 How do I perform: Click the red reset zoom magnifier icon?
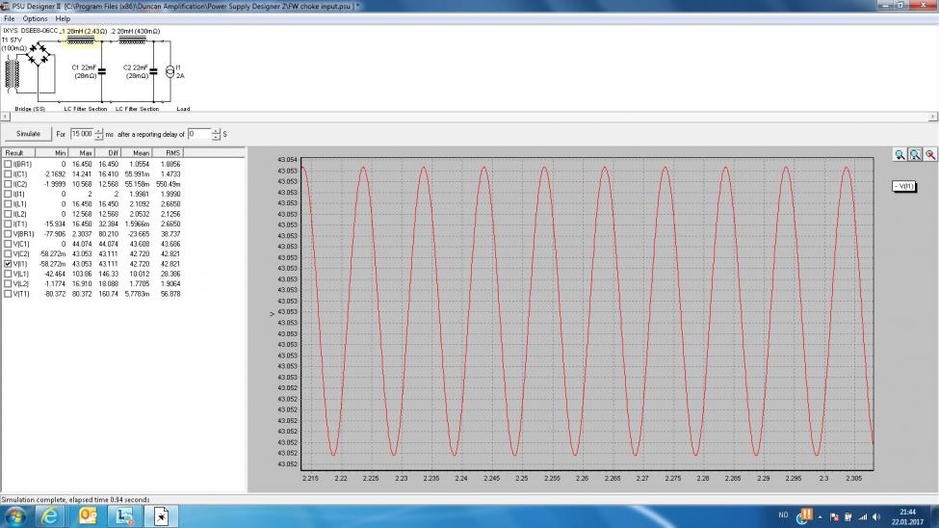930,154
